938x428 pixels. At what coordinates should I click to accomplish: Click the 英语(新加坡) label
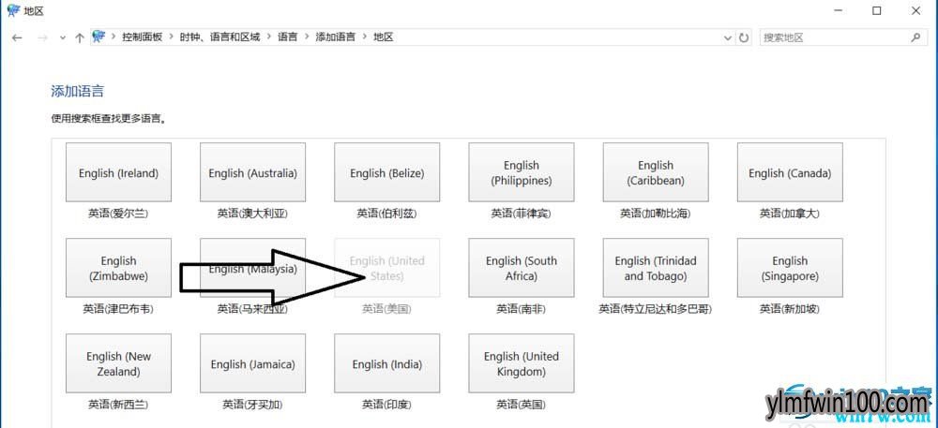(790, 309)
